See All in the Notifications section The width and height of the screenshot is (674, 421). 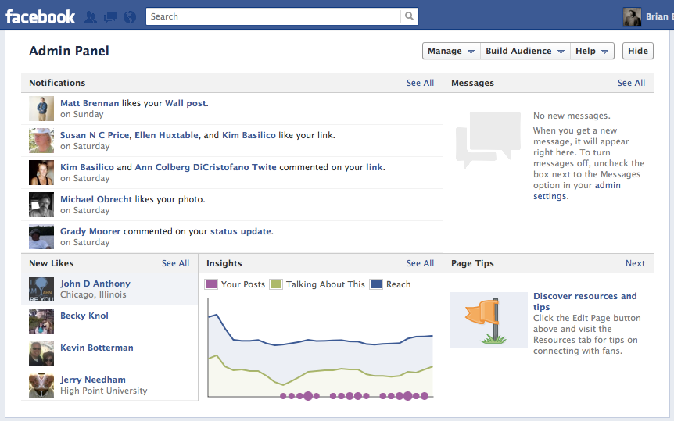[420, 83]
